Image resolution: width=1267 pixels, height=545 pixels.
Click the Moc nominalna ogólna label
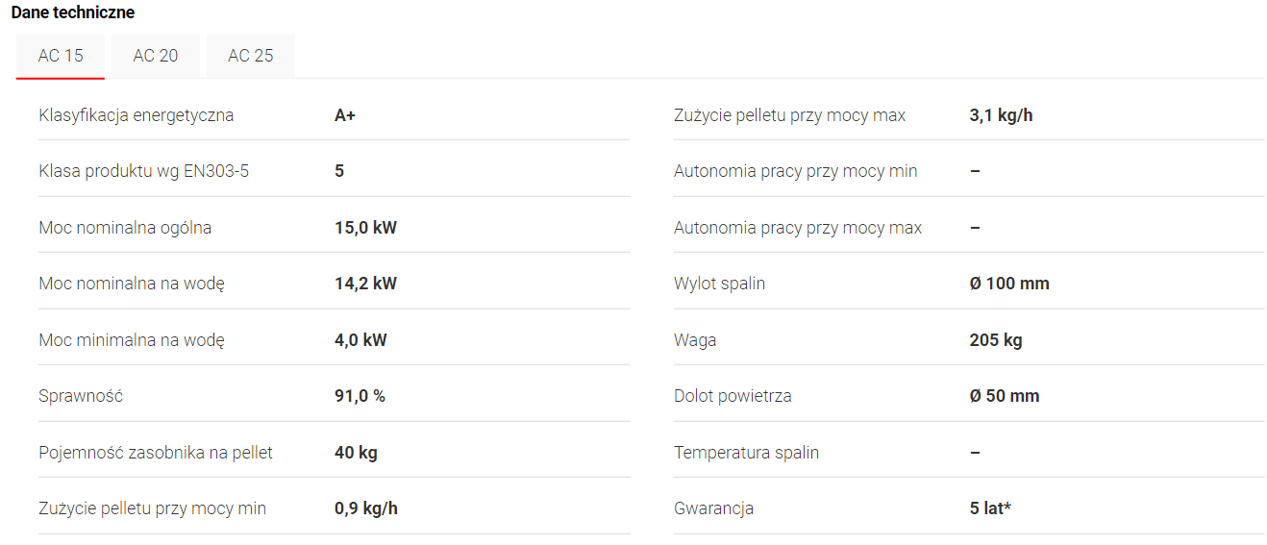[x=125, y=228]
